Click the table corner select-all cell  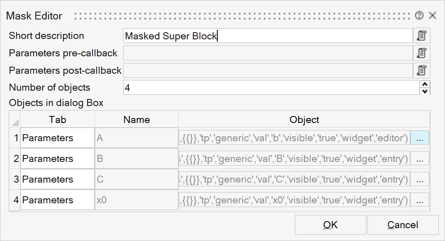click(x=15, y=120)
